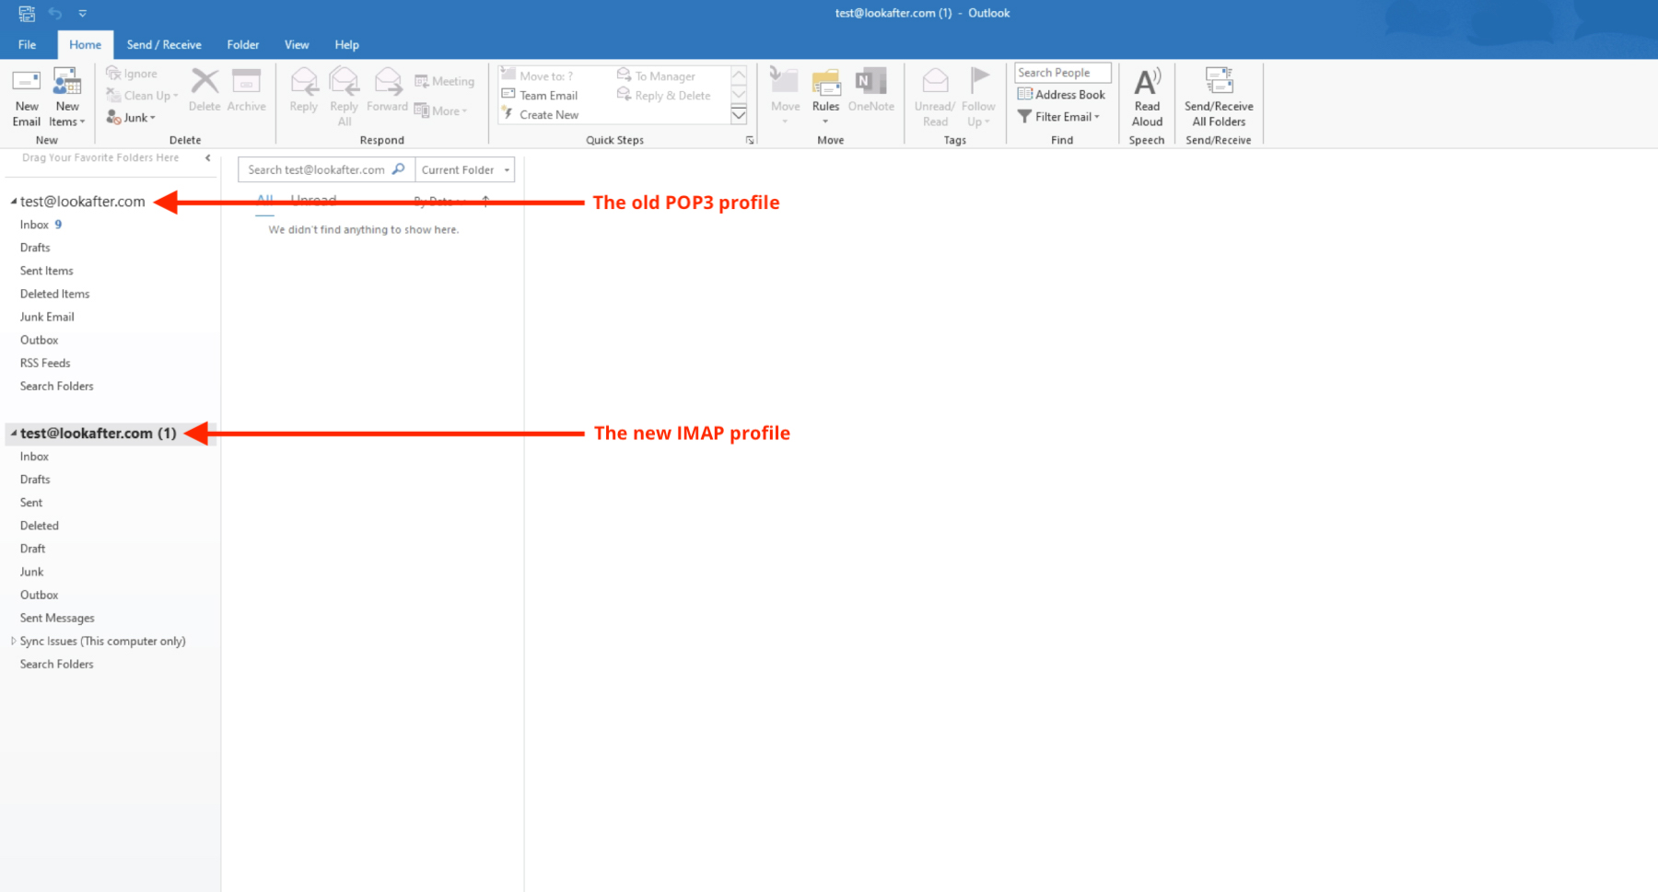Expand the Quick Steps gallery arrow
The image size is (1658, 892).
pyautogui.click(x=739, y=115)
